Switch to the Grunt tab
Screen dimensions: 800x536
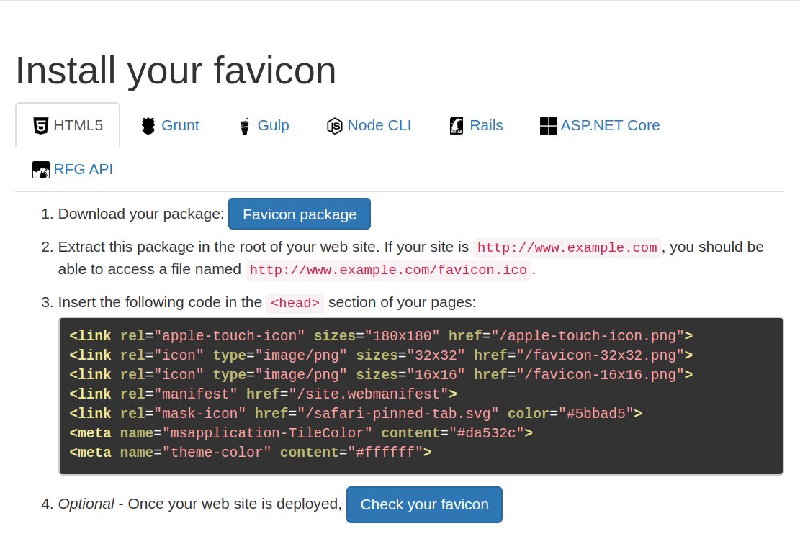click(170, 125)
